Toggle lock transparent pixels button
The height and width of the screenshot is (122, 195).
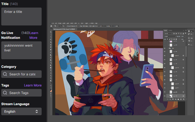[167, 39]
